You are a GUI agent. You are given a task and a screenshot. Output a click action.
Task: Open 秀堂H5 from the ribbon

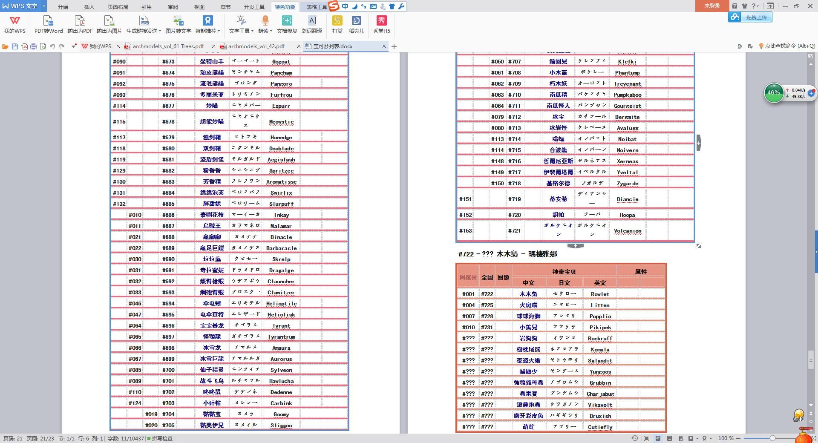click(381, 24)
